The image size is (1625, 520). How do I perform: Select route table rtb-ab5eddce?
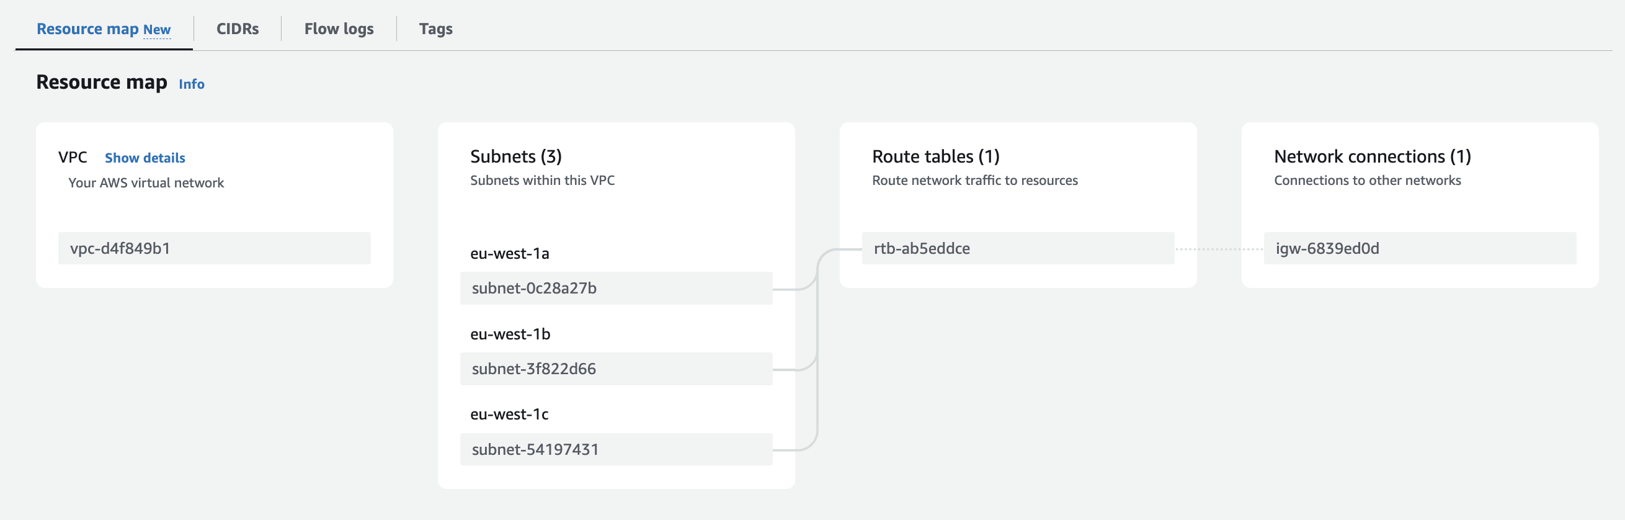point(1018,248)
